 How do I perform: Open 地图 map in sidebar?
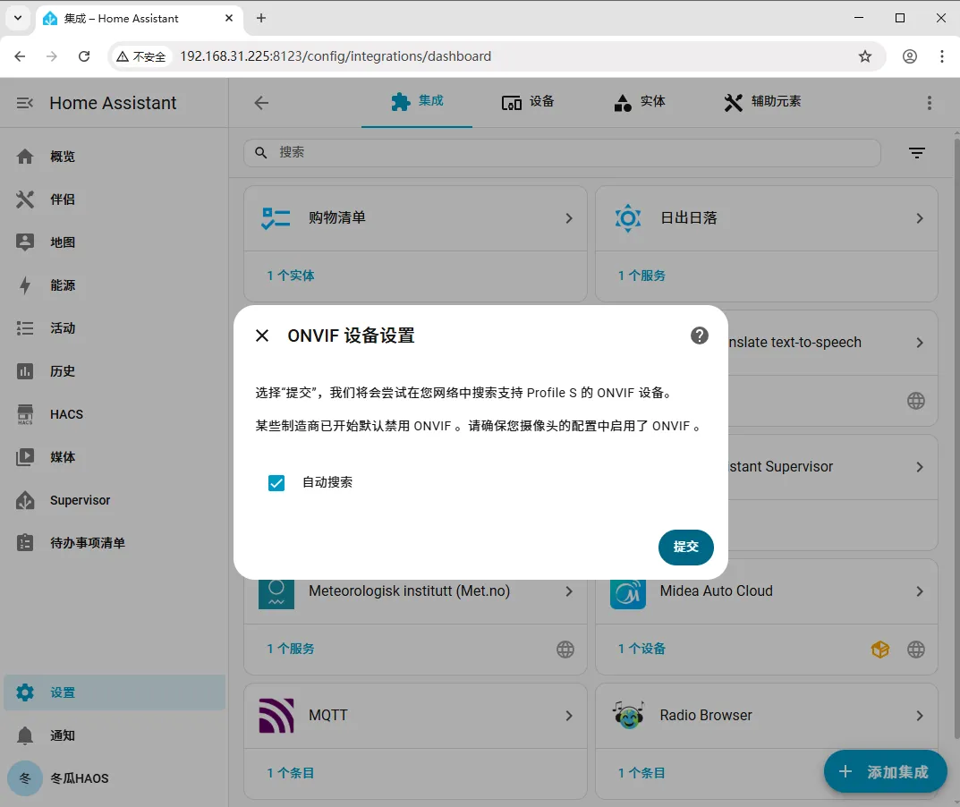point(114,242)
